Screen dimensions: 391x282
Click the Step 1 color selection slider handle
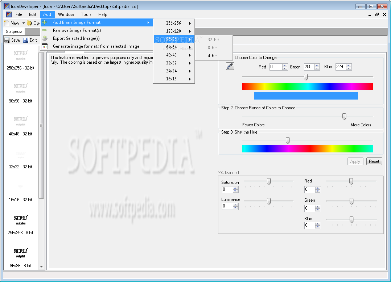[x=306, y=77]
